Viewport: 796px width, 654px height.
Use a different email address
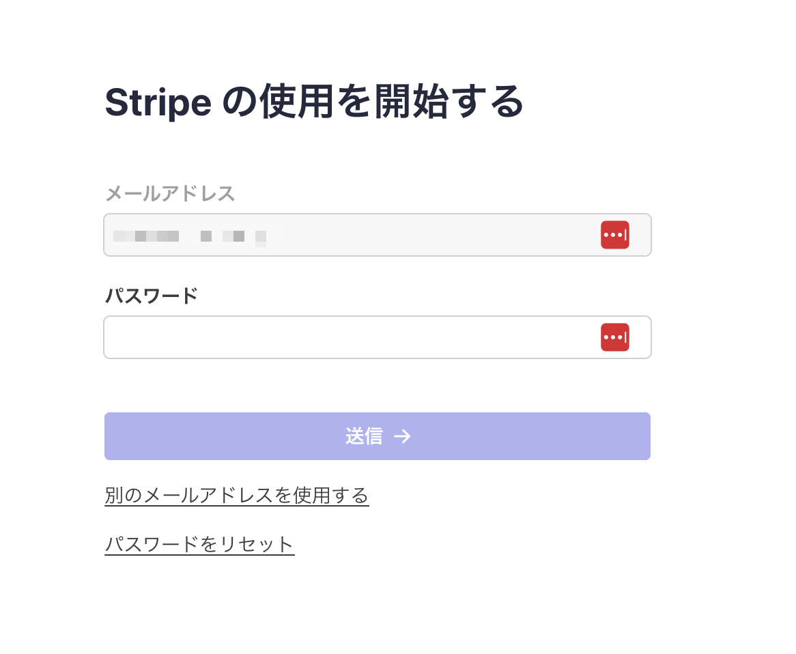pos(236,495)
